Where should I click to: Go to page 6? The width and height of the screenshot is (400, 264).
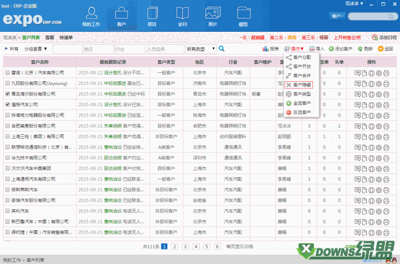point(217,246)
